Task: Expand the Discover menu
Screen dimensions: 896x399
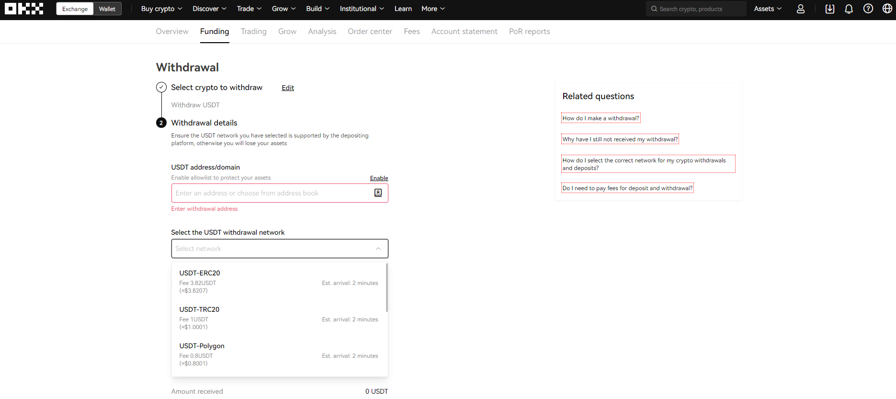Action: tap(209, 9)
